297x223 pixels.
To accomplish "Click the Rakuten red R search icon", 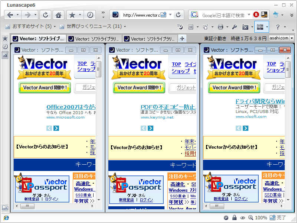I will click(x=256, y=14).
